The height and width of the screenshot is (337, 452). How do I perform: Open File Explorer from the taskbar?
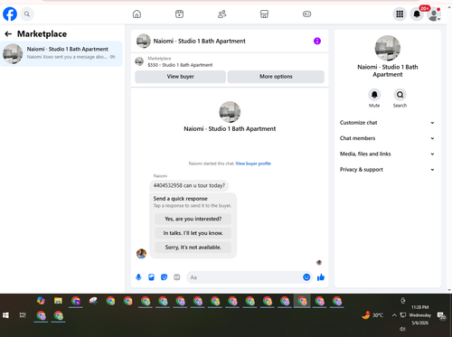click(x=58, y=301)
